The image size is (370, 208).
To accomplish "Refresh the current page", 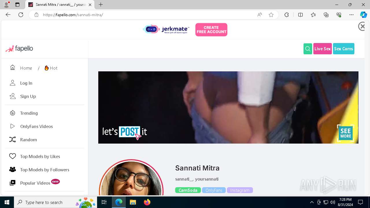I will pyautogui.click(x=21, y=15).
